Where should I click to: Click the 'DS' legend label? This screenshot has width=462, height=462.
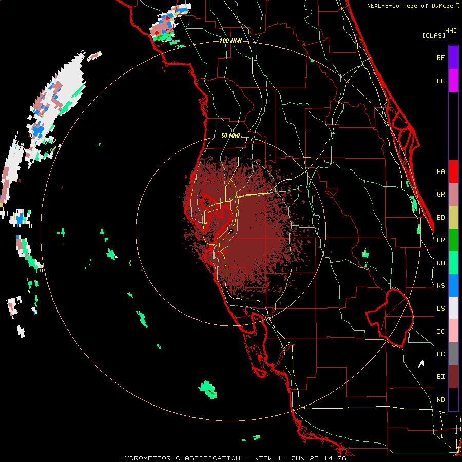pos(440,309)
